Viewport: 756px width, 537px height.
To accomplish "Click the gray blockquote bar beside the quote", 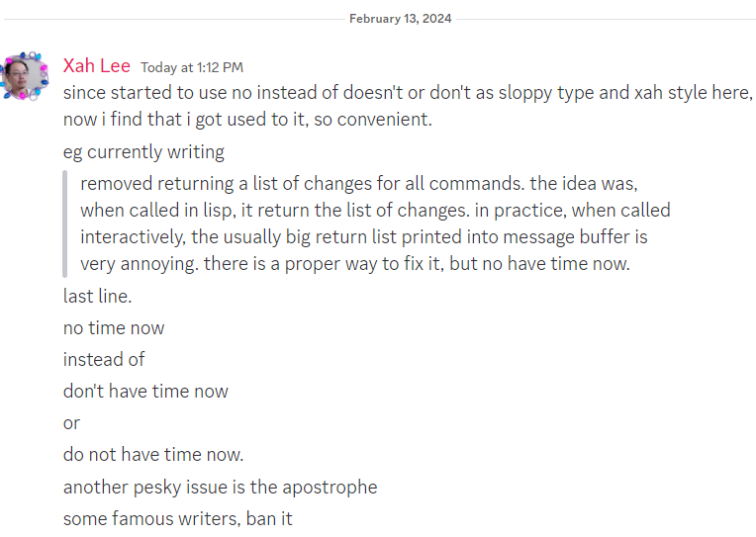I will [65, 224].
